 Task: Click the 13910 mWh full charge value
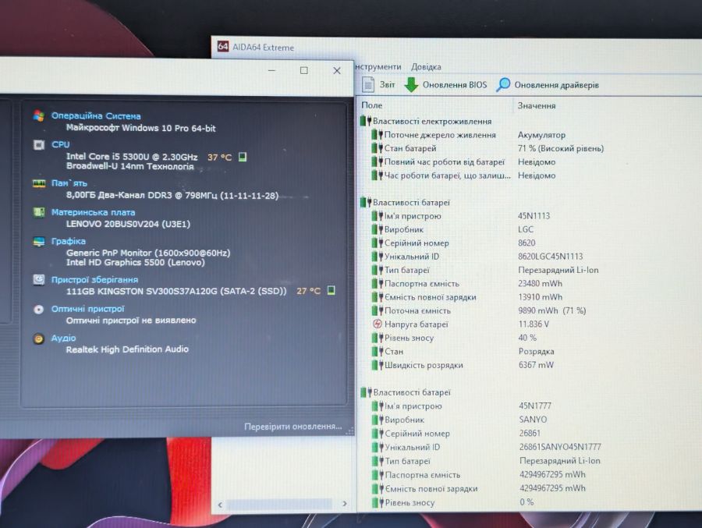point(540,297)
